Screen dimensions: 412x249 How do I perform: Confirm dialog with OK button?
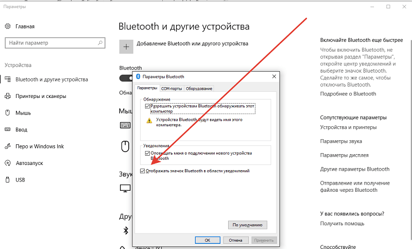(208, 240)
